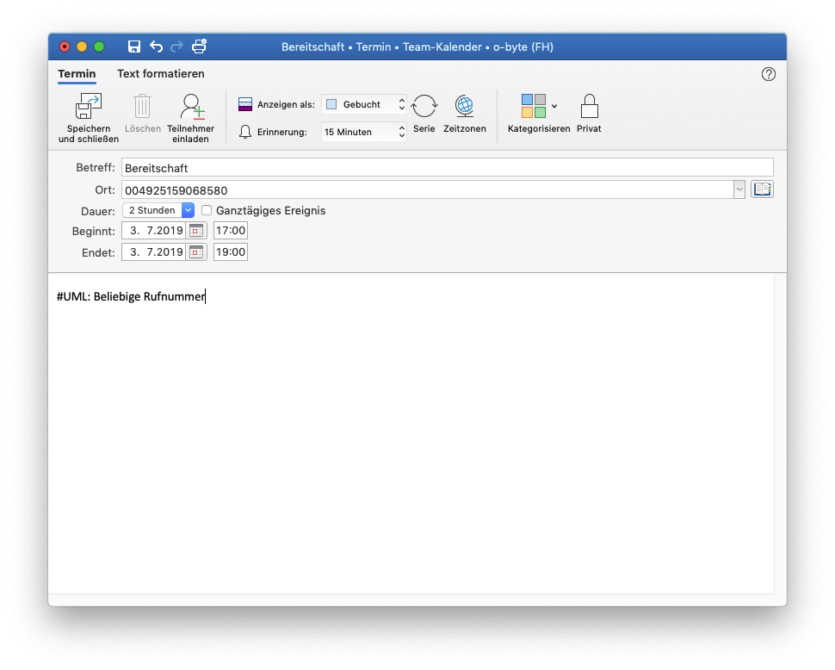Click the save disk icon in title bar
This screenshot has height=670, width=835.
[134, 47]
